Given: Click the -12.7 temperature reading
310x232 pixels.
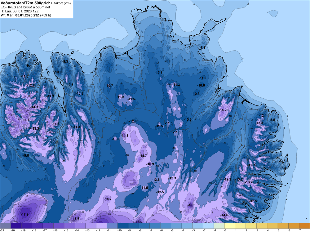Looking at the screenshot, I should tap(31, 85).
